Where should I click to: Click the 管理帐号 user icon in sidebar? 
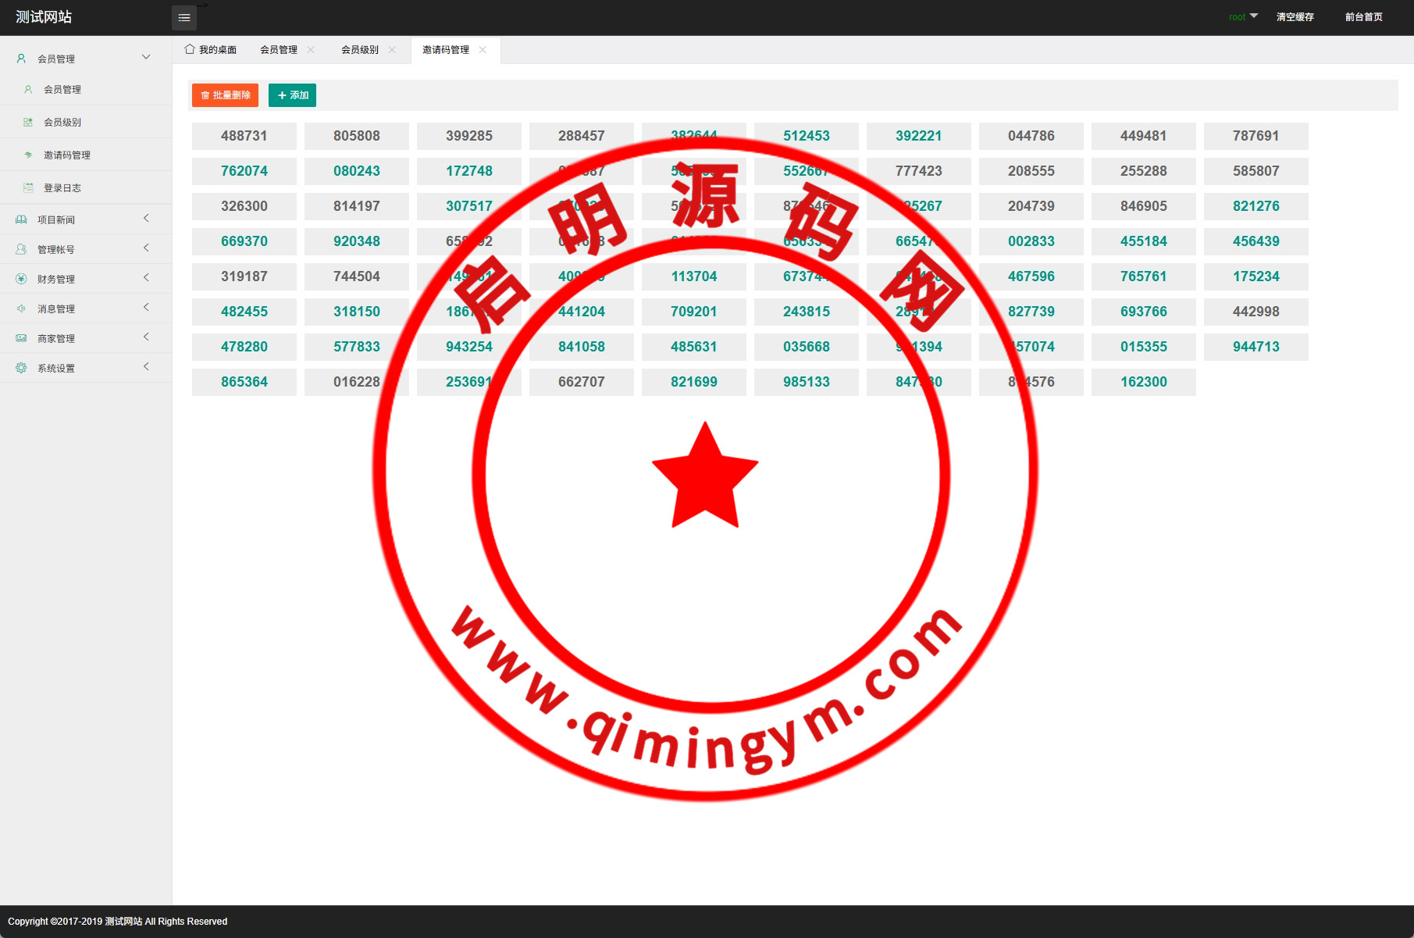(x=21, y=249)
